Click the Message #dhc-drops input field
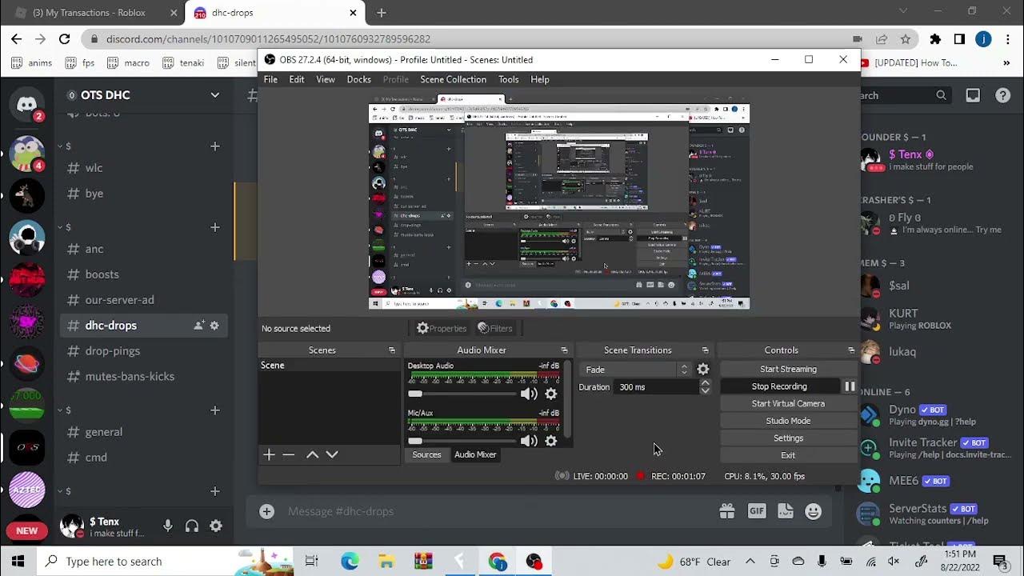Viewport: 1024px width, 576px height. click(496, 511)
